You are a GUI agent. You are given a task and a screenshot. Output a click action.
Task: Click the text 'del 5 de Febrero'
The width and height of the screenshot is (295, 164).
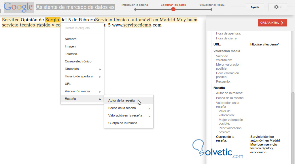point(78,20)
